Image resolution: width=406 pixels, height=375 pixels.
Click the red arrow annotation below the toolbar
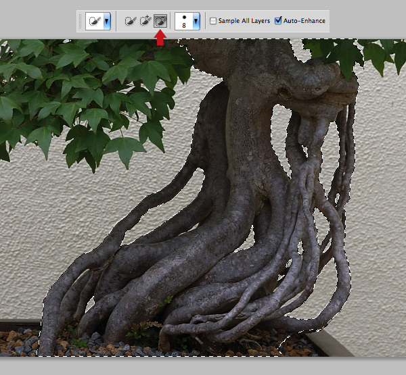click(160, 39)
